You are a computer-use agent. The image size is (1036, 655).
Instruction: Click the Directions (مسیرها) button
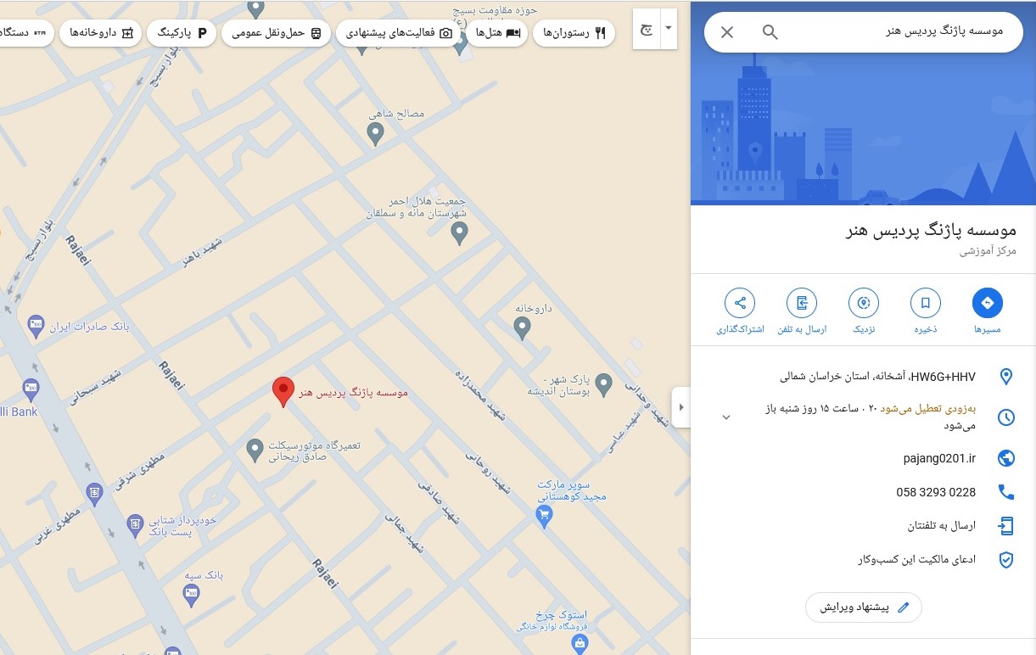click(987, 303)
